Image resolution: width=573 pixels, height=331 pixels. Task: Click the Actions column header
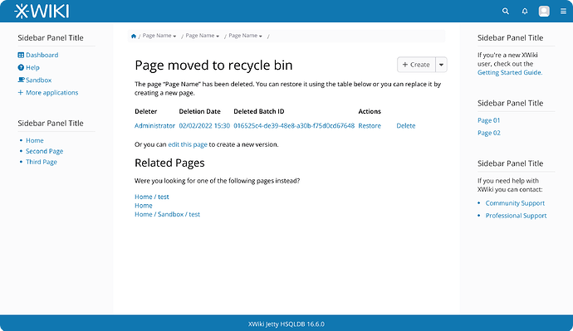click(x=370, y=111)
